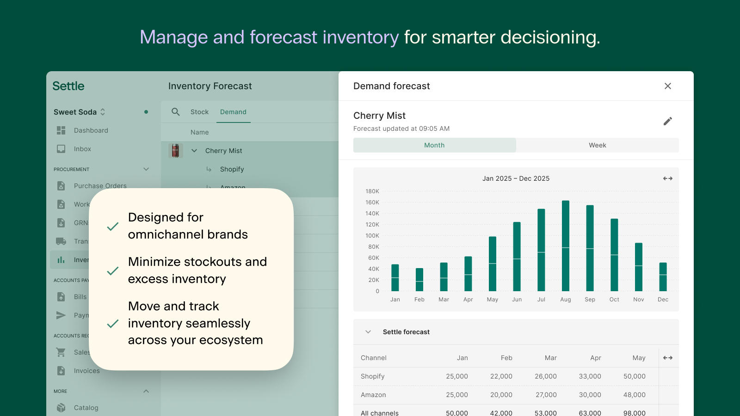Image resolution: width=740 pixels, height=416 pixels.
Task: Select the Inventory chart icon
Action: tap(61, 260)
